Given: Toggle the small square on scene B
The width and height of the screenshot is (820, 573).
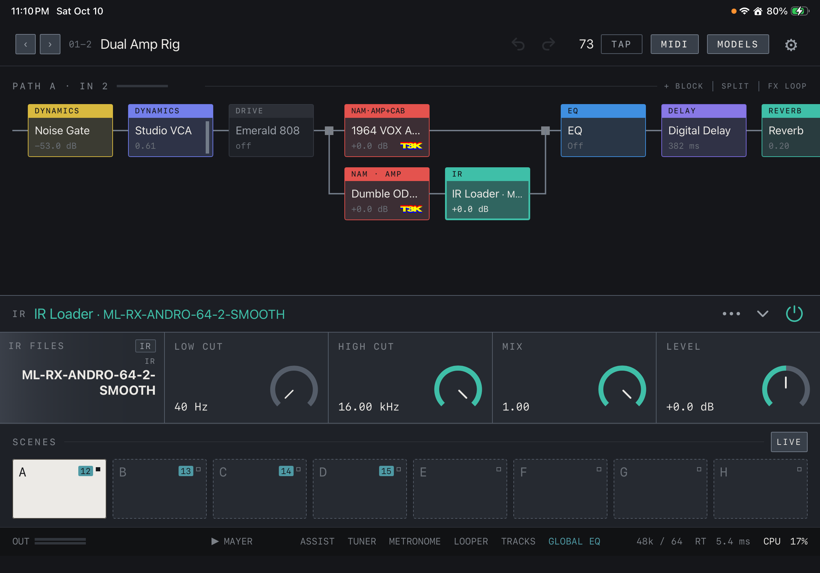Looking at the screenshot, I should click(x=198, y=469).
